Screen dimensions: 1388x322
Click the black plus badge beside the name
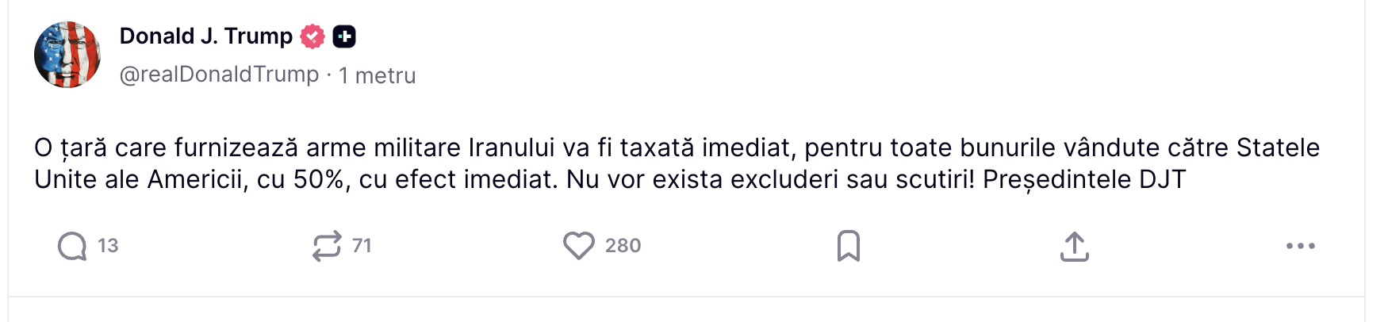click(x=344, y=36)
